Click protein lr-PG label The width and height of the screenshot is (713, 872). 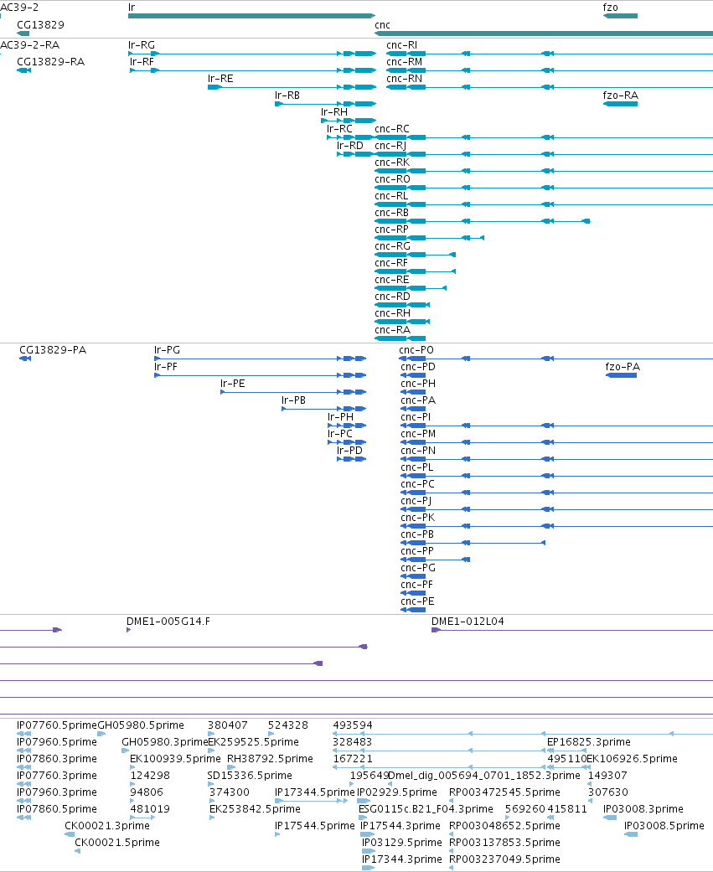click(167, 350)
